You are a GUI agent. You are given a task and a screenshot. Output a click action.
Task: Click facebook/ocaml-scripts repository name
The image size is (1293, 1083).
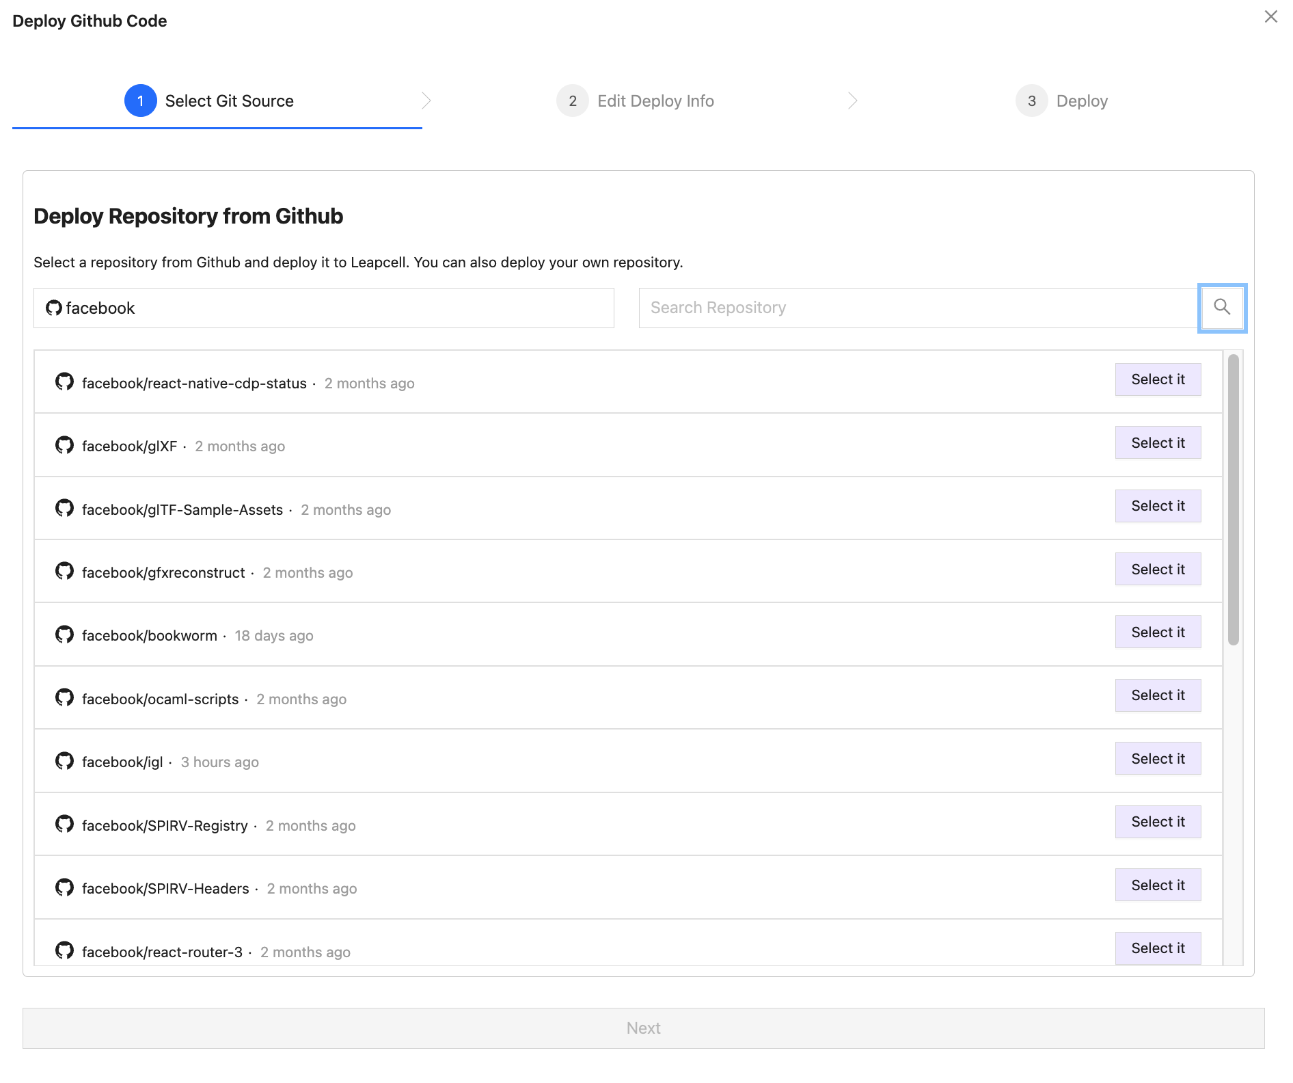point(161,699)
